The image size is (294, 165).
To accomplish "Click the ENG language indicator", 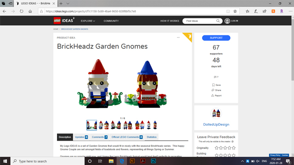I will pos(264,161).
